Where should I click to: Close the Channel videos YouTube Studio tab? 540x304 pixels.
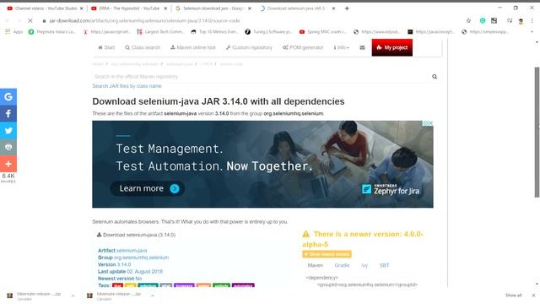coord(82,8)
